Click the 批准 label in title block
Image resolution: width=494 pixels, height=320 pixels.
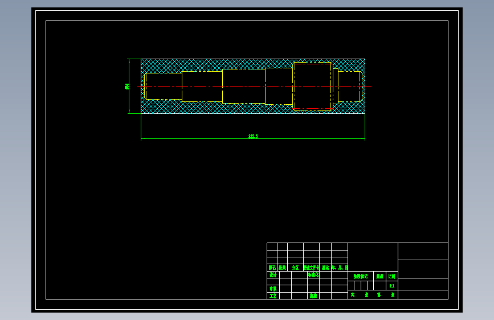tap(313, 296)
